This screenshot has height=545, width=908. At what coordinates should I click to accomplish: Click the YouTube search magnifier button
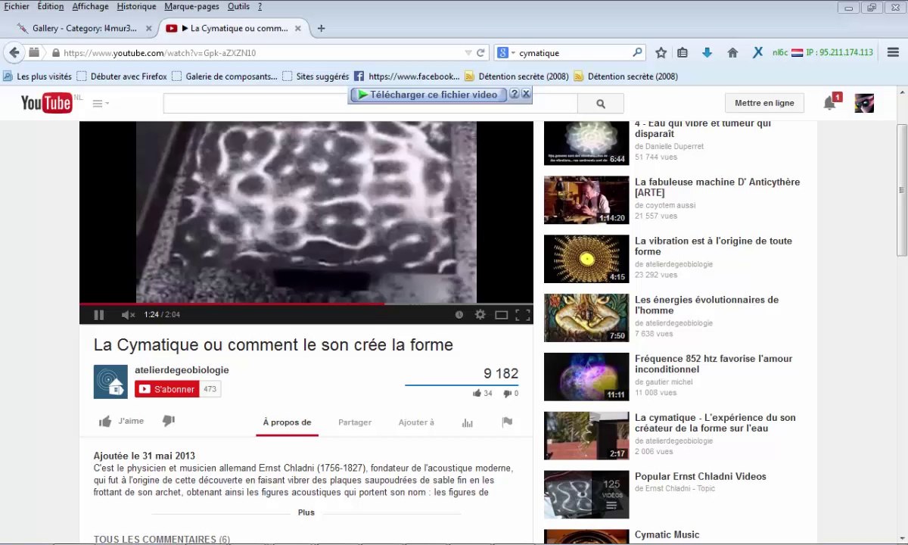(601, 104)
